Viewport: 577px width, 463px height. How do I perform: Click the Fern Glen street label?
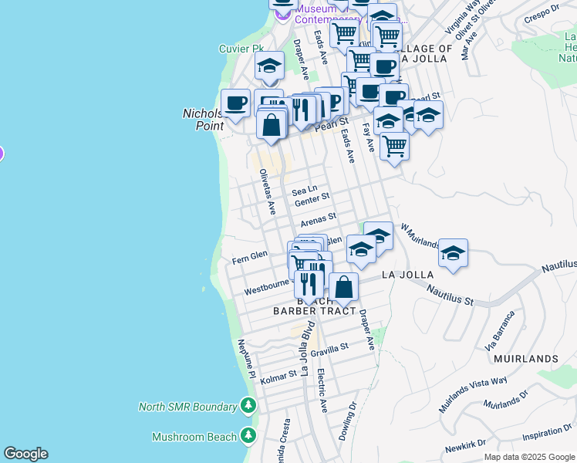click(250, 257)
